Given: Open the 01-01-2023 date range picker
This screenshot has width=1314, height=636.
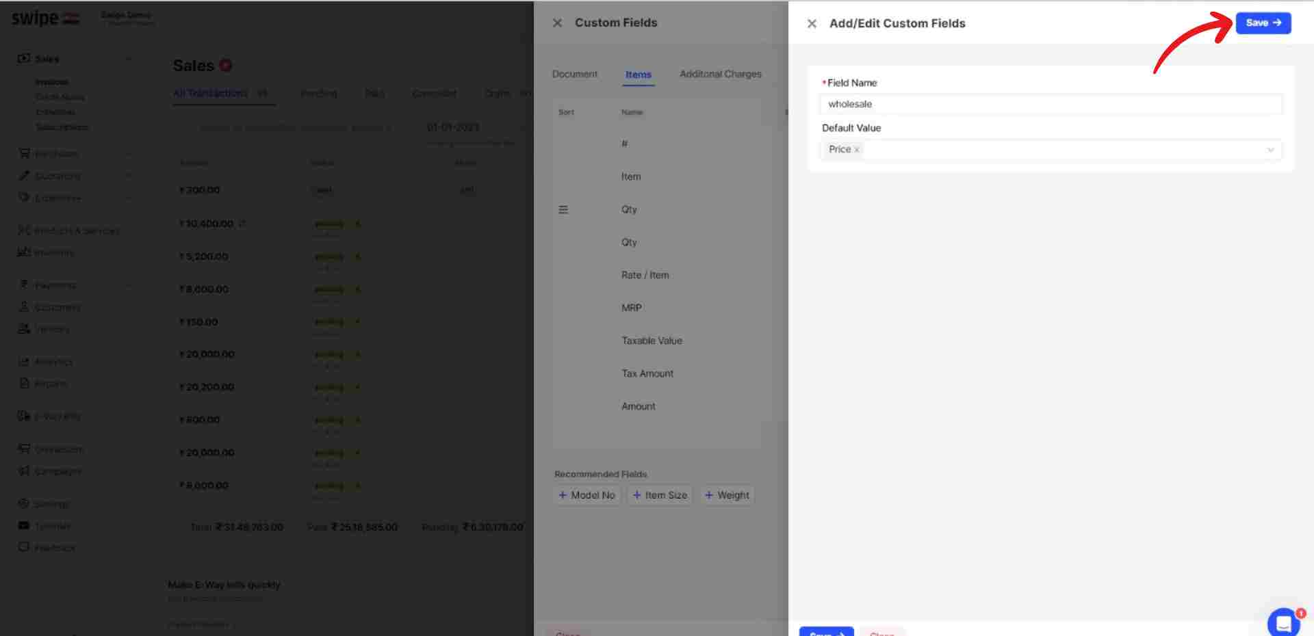Looking at the screenshot, I should (x=453, y=127).
